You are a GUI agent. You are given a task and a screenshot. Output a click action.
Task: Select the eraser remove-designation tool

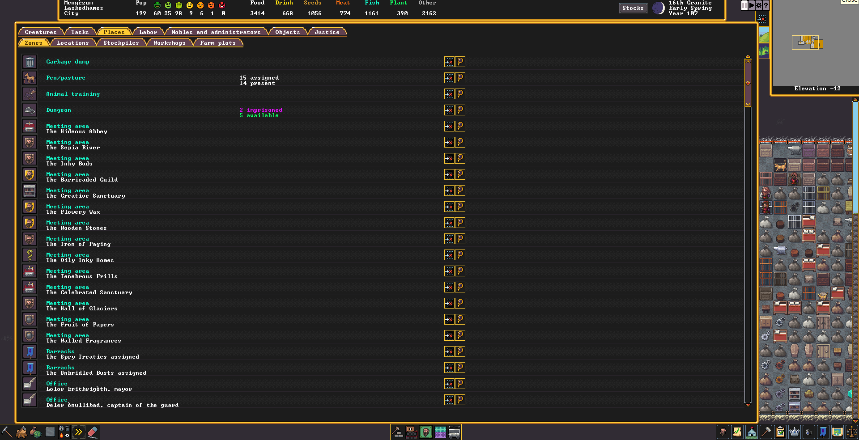tap(93, 432)
